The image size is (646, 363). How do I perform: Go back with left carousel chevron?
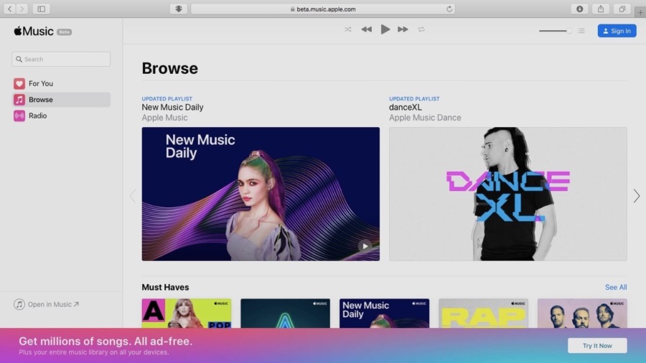pyautogui.click(x=132, y=196)
